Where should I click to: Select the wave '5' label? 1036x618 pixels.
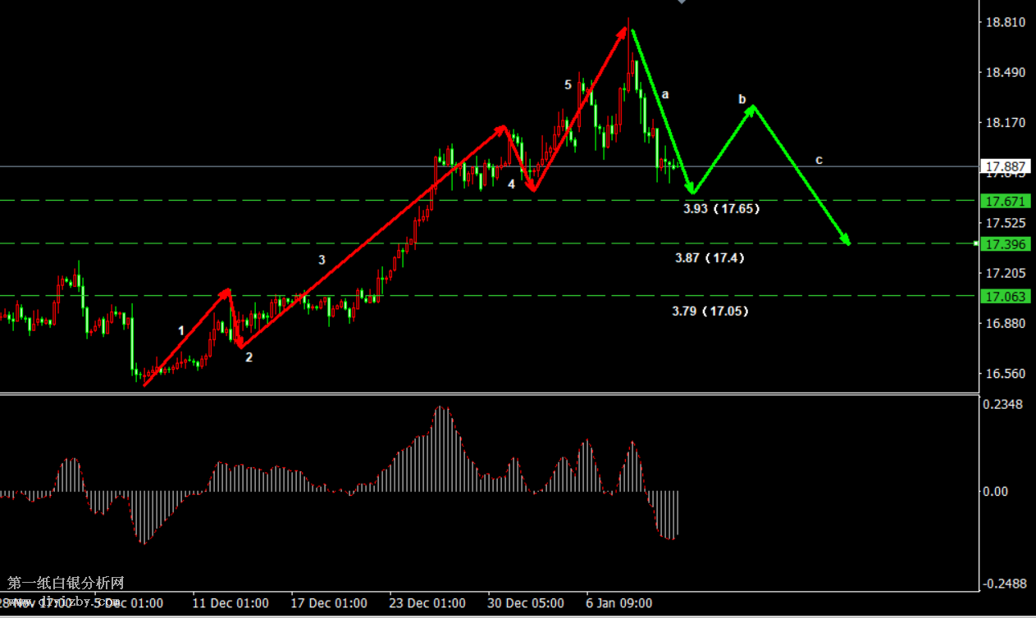tap(568, 84)
